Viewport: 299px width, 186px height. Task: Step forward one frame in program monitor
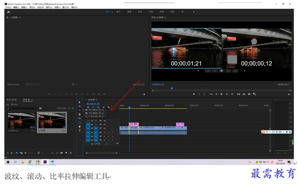pyautogui.click(x=227, y=94)
